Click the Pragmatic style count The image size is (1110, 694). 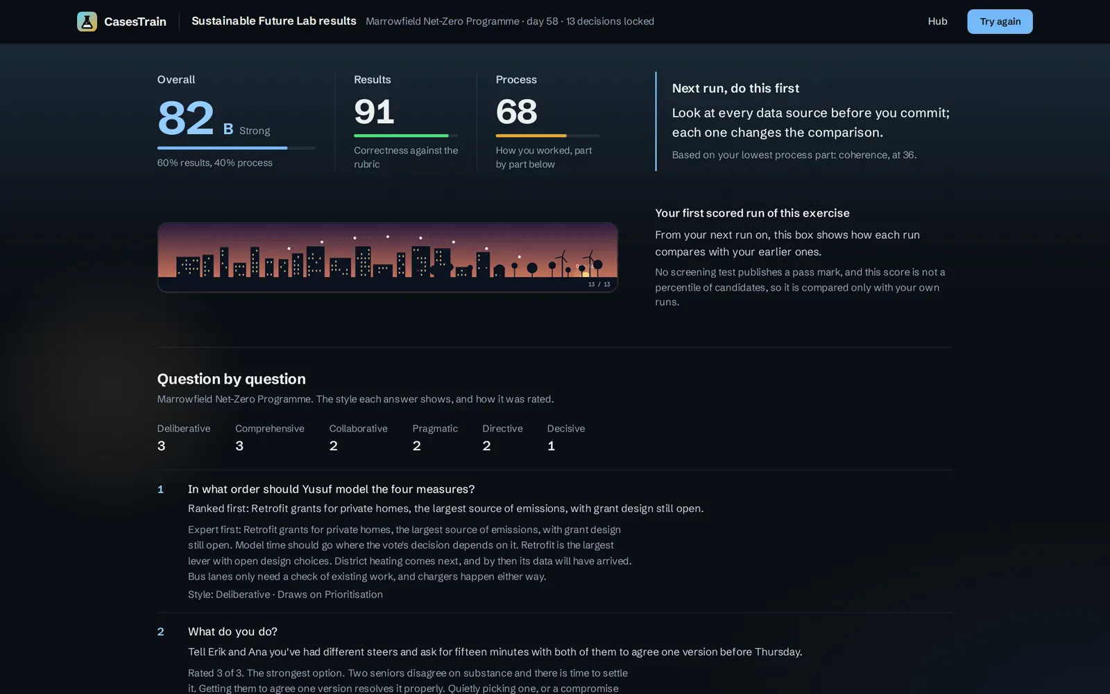click(435, 437)
